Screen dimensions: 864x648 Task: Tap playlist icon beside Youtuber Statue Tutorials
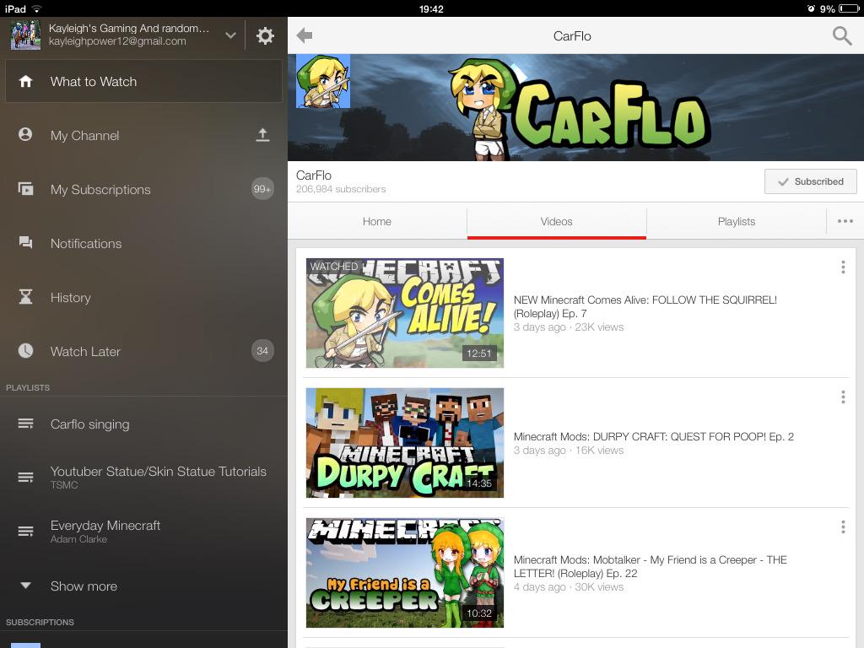pyautogui.click(x=25, y=478)
